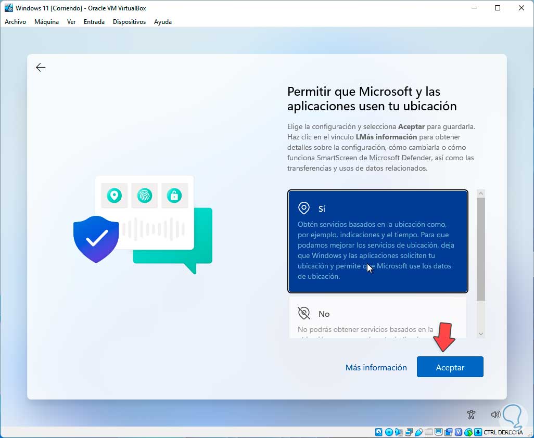The image size is (534, 438).
Task: Click the location pin in Sí option
Action: 304,208
